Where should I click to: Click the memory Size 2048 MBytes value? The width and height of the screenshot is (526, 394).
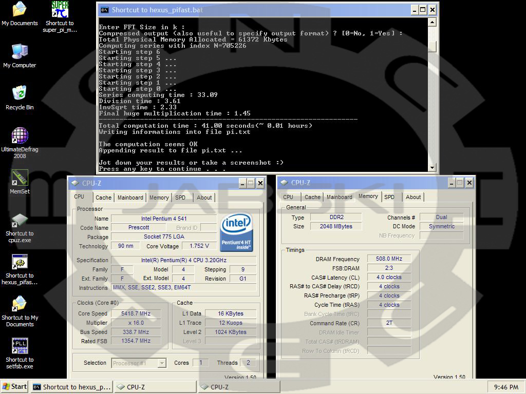click(336, 226)
